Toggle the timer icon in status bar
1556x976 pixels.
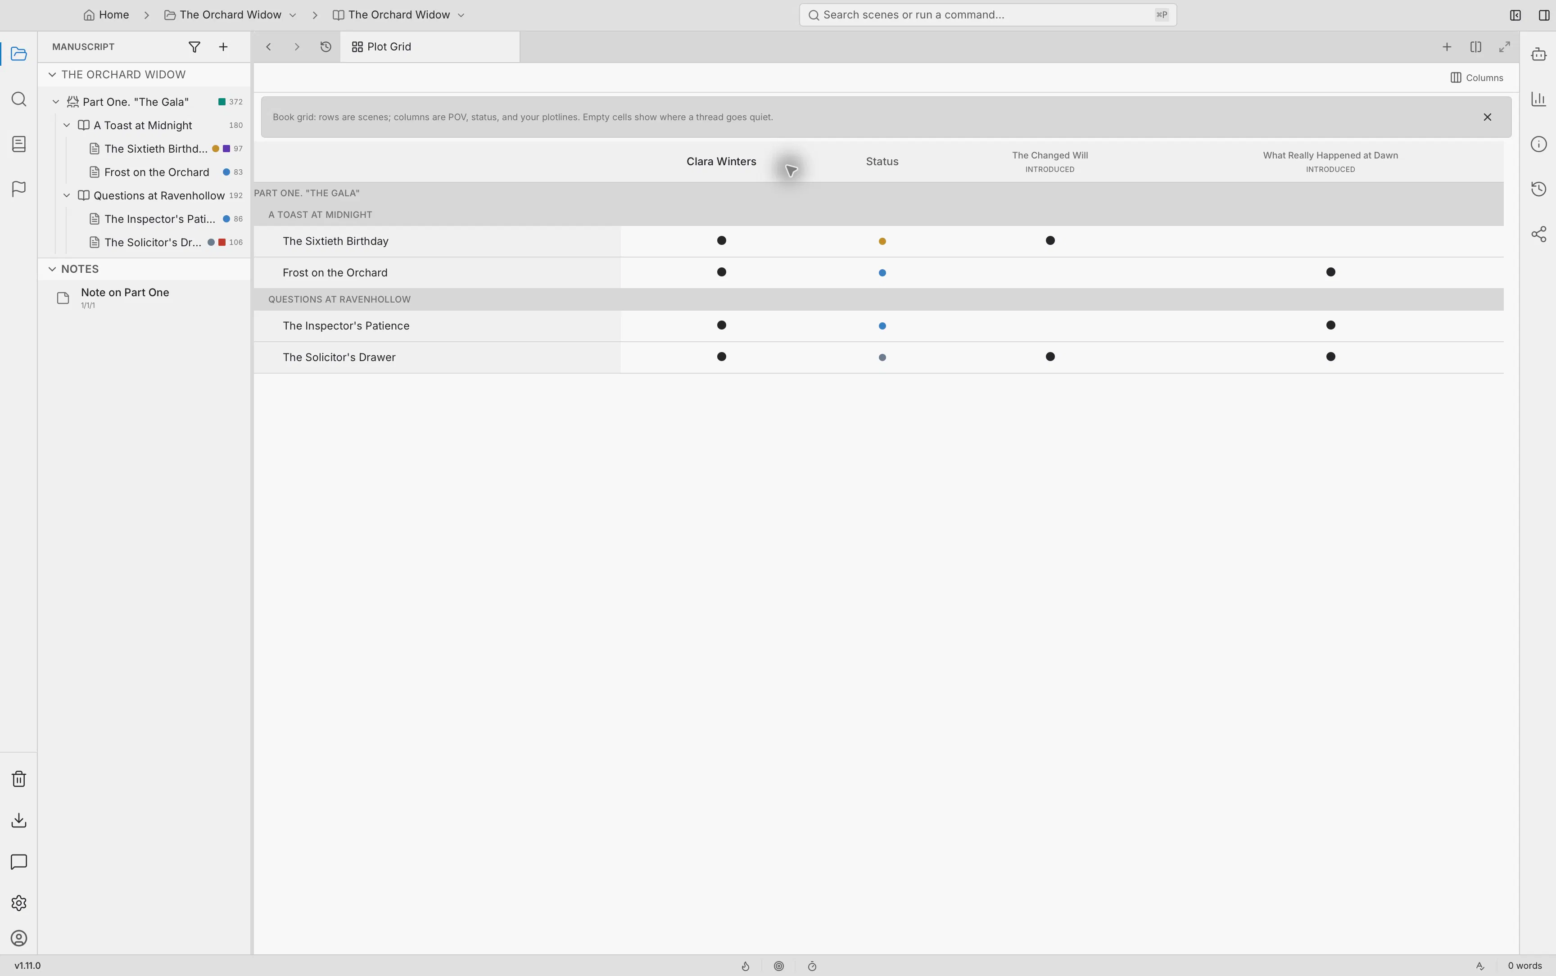click(813, 966)
